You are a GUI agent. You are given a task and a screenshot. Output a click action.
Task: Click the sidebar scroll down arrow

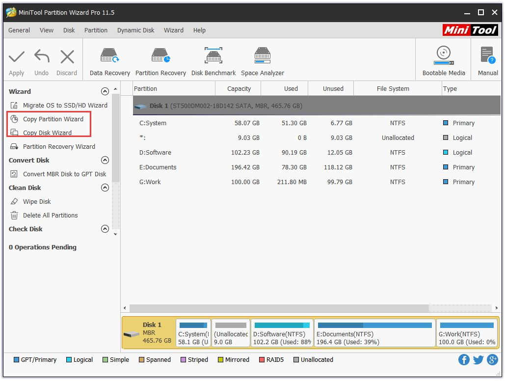(x=116, y=234)
